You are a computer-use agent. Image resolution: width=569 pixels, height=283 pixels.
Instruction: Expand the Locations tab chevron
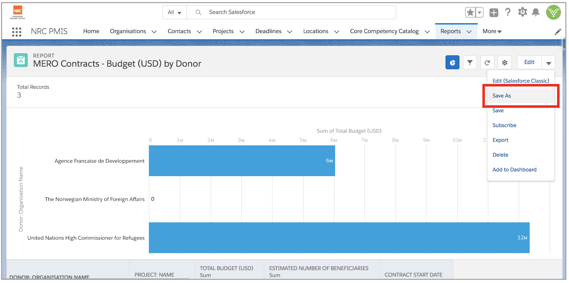336,32
